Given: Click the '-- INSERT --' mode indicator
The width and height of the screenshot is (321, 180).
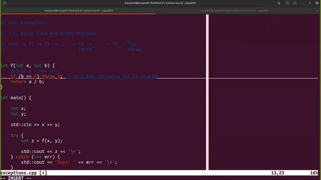Looking at the screenshot, I should 16,178.
